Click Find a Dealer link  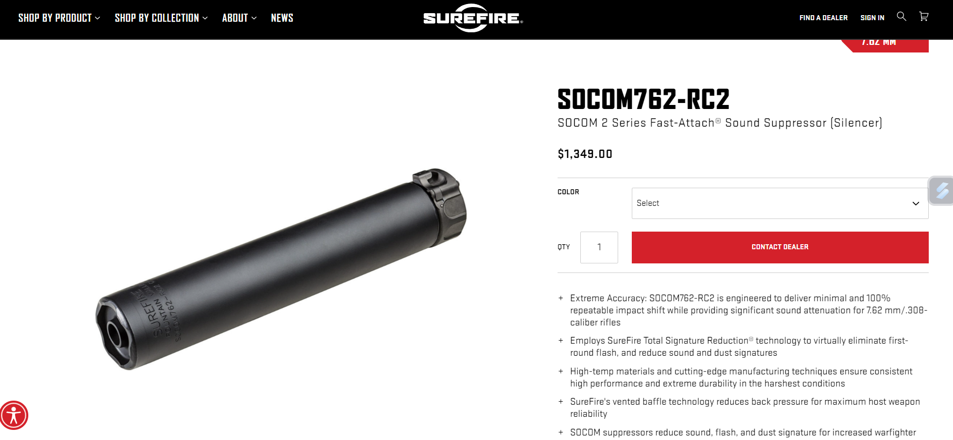tap(823, 18)
